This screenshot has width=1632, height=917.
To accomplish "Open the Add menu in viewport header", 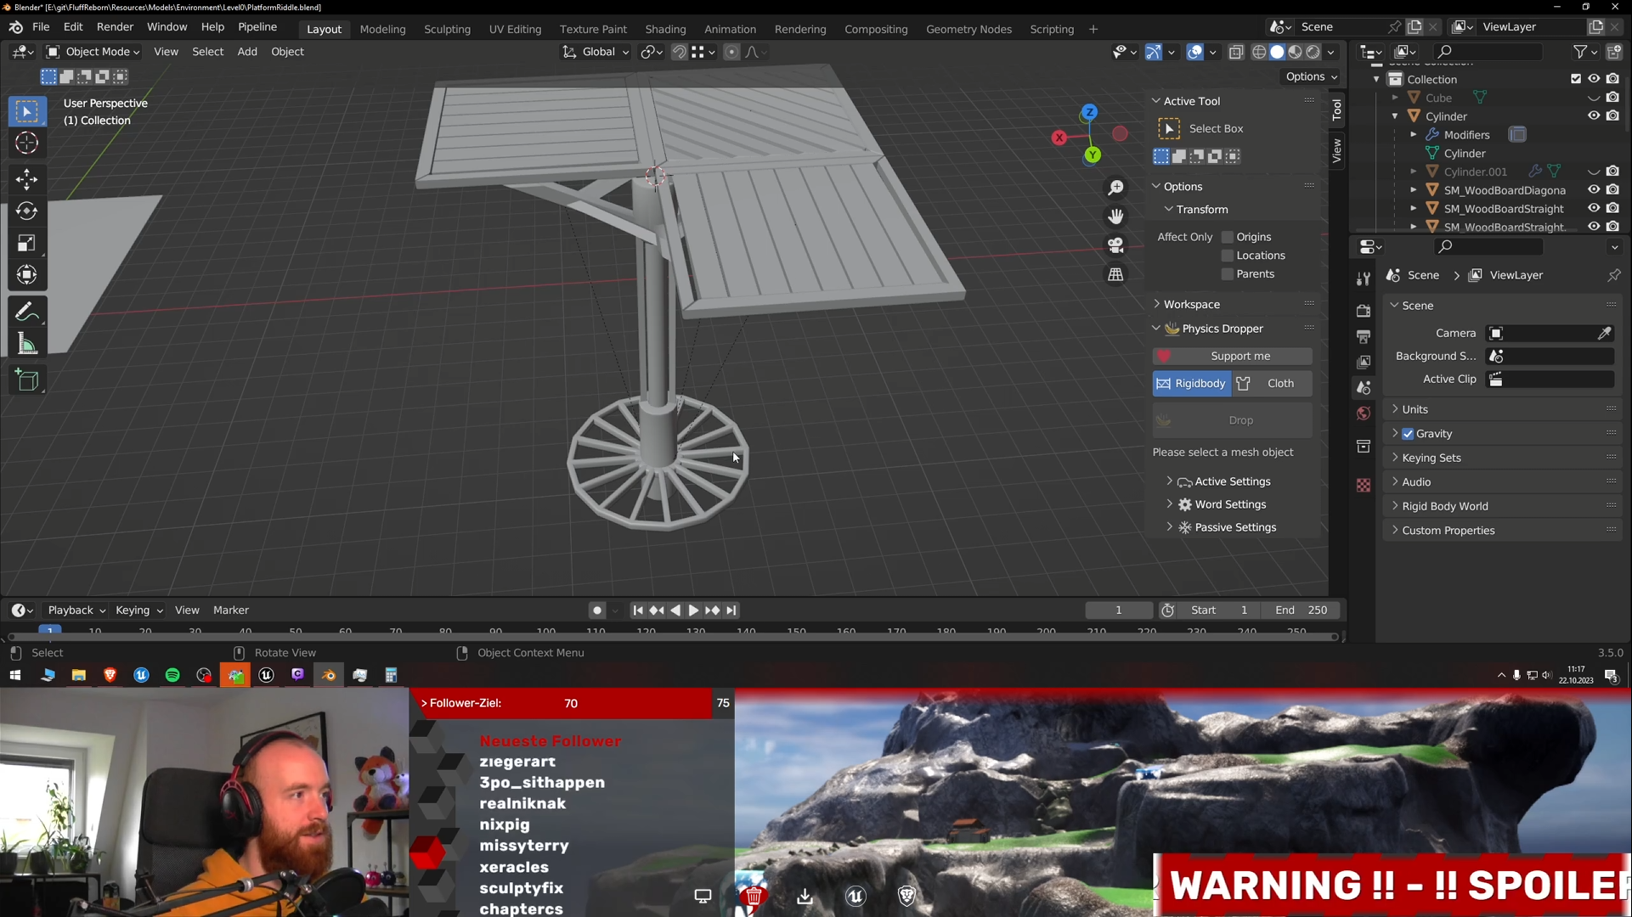I will click(247, 52).
